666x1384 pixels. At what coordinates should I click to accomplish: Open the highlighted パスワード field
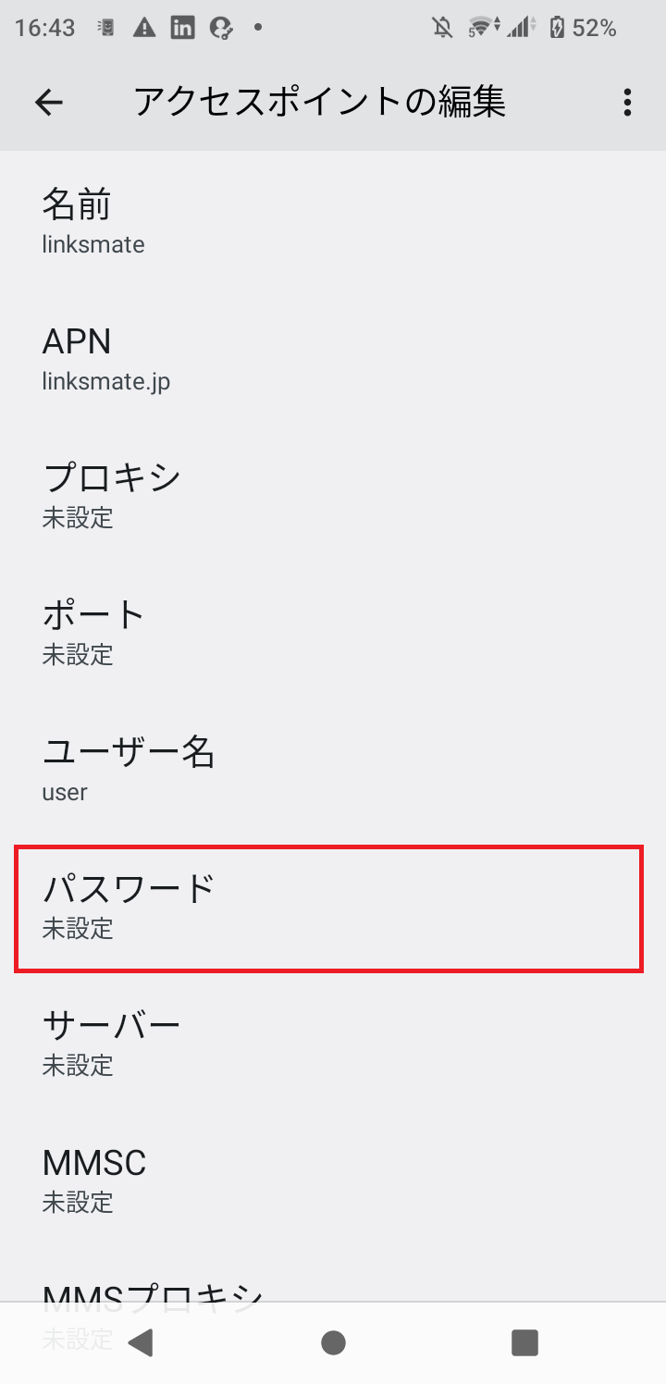click(x=333, y=907)
